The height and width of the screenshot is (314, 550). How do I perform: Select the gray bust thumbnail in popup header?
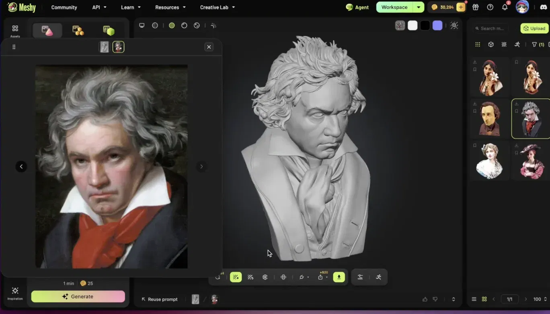coord(105,47)
